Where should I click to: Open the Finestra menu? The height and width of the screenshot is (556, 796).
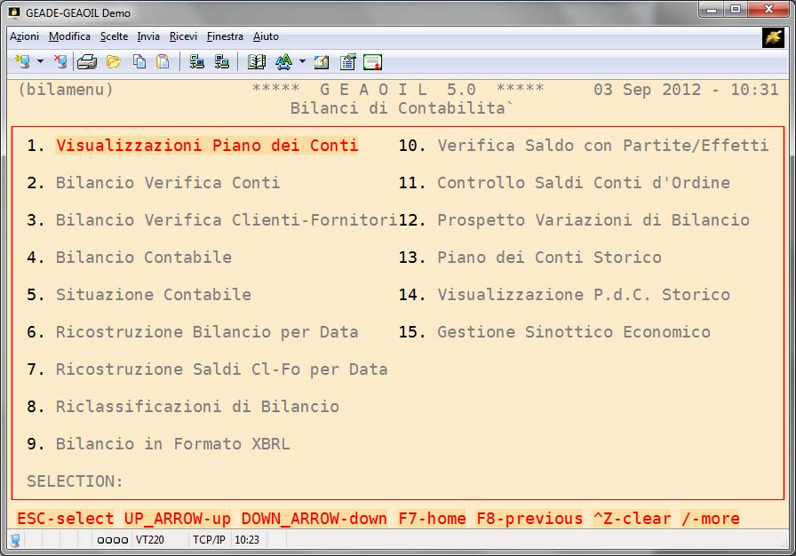click(x=225, y=36)
